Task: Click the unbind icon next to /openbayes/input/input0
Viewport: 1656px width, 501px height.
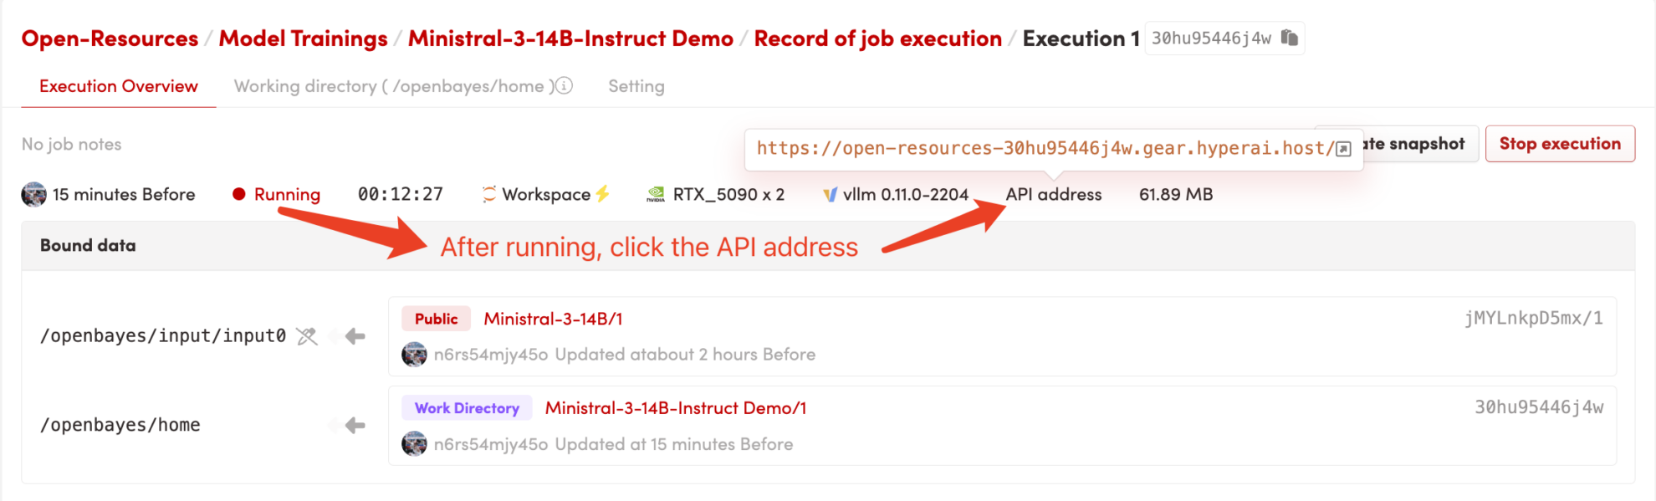Action: click(x=307, y=336)
